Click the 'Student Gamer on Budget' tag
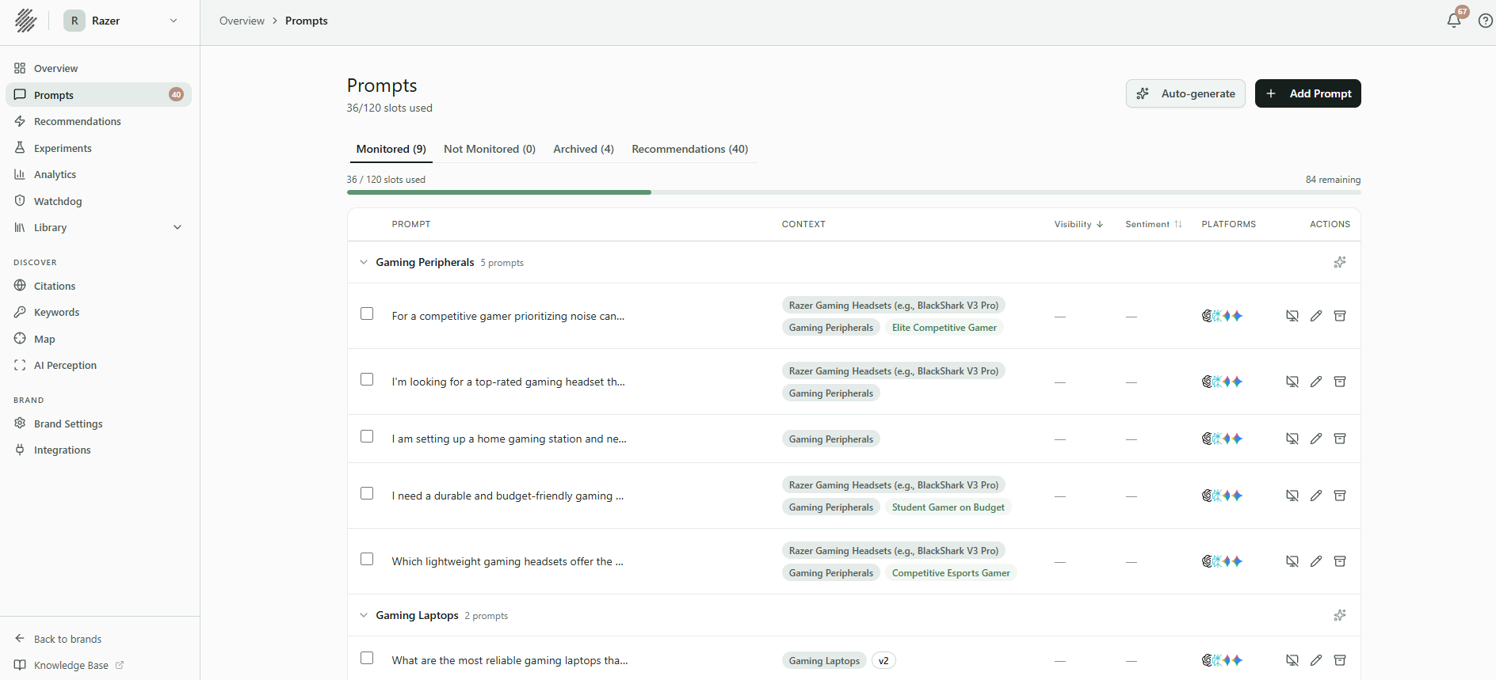The height and width of the screenshot is (680, 1496). pyautogui.click(x=948, y=507)
